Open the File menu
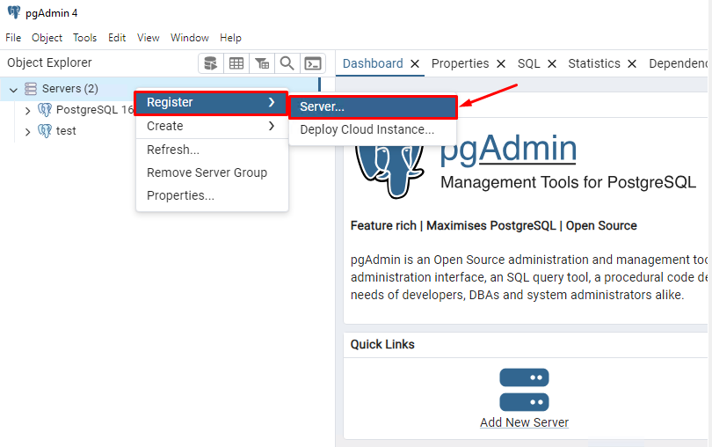The image size is (712, 447). [13, 38]
